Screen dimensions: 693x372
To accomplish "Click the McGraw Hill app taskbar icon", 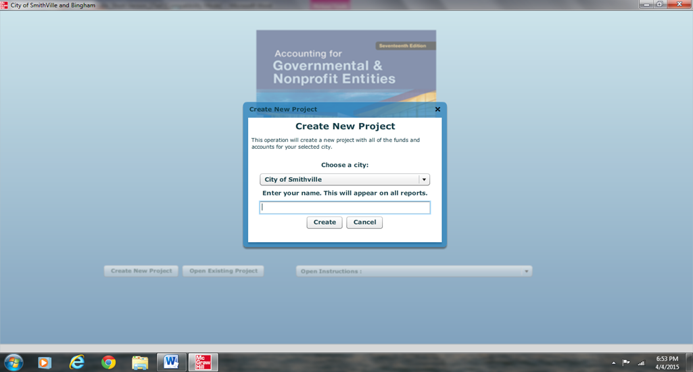I will (203, 363).
